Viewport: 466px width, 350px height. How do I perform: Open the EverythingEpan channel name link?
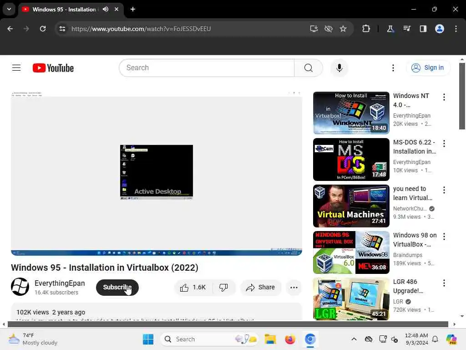tap(60, 283)
